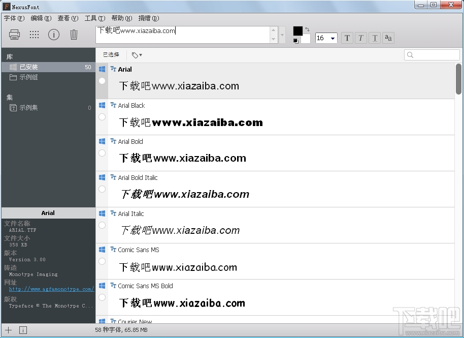This screenshot has height=338, width=464.
Task: Toggle bold preview with the first T button
Action: pyautogui.click(x=347, y=38)
